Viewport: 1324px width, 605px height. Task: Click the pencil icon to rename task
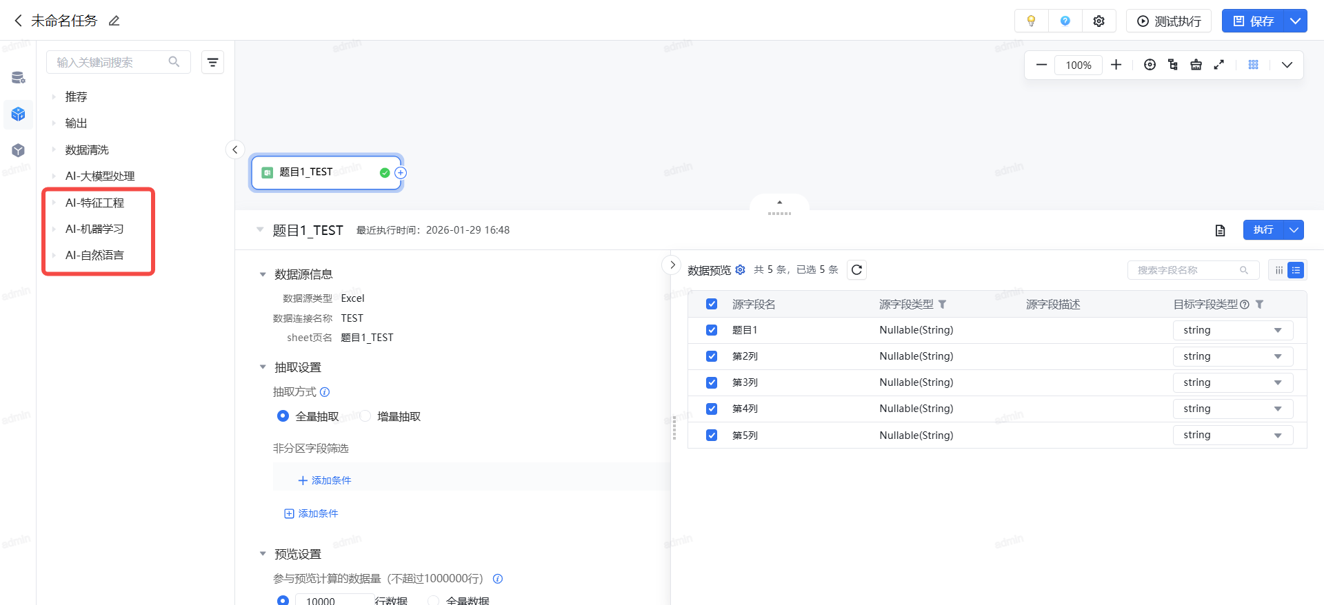click(x=114, y=21)
